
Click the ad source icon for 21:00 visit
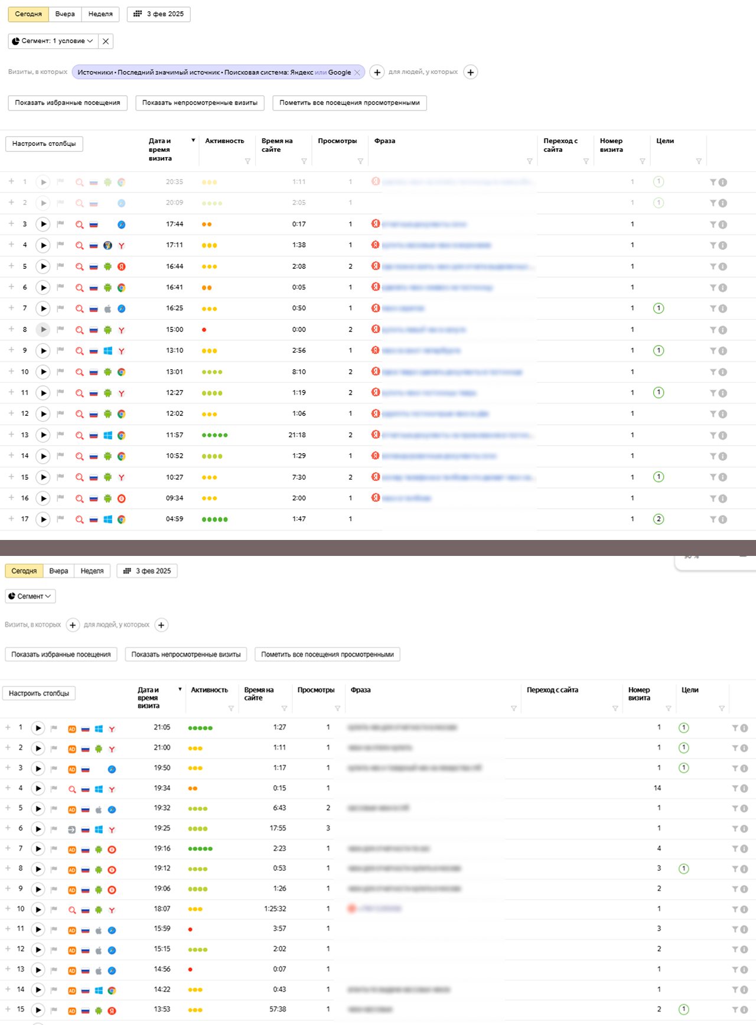click(72, 749)
